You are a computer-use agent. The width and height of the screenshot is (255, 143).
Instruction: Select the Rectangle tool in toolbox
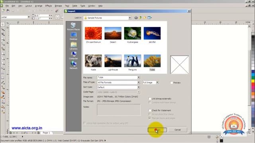(3, 54)
